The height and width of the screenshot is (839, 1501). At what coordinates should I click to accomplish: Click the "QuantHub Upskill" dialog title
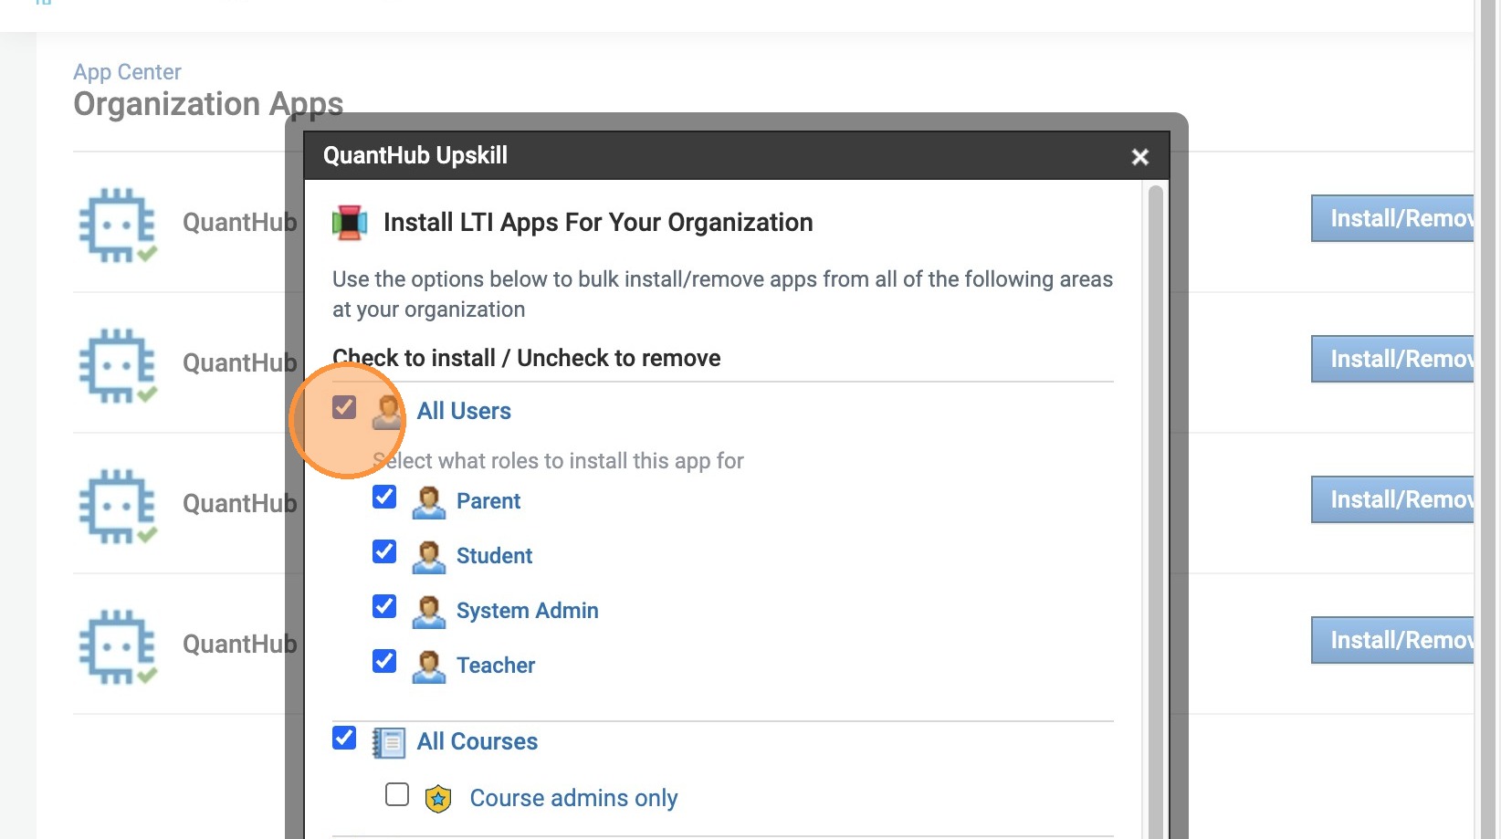415,156
